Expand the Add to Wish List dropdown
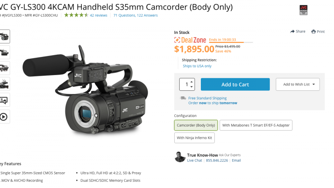Image resolution: width=334 pixels, height=188 pixels. click(x=297, y=85)
